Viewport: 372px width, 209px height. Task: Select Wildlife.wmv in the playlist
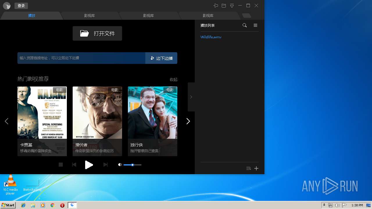coord(211,37)
